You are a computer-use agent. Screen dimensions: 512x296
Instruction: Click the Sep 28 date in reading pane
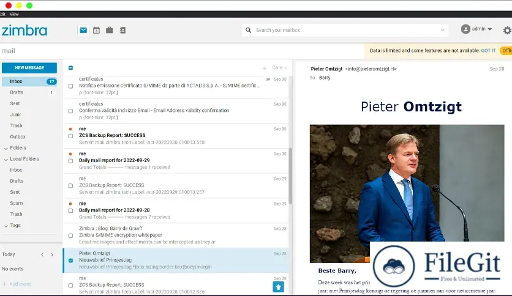tap(497, 68)
